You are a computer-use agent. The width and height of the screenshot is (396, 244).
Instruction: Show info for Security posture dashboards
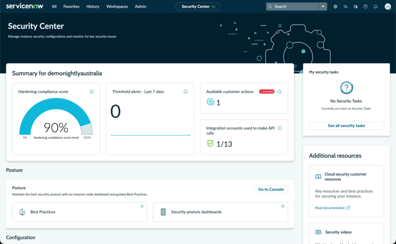[283, 206]
